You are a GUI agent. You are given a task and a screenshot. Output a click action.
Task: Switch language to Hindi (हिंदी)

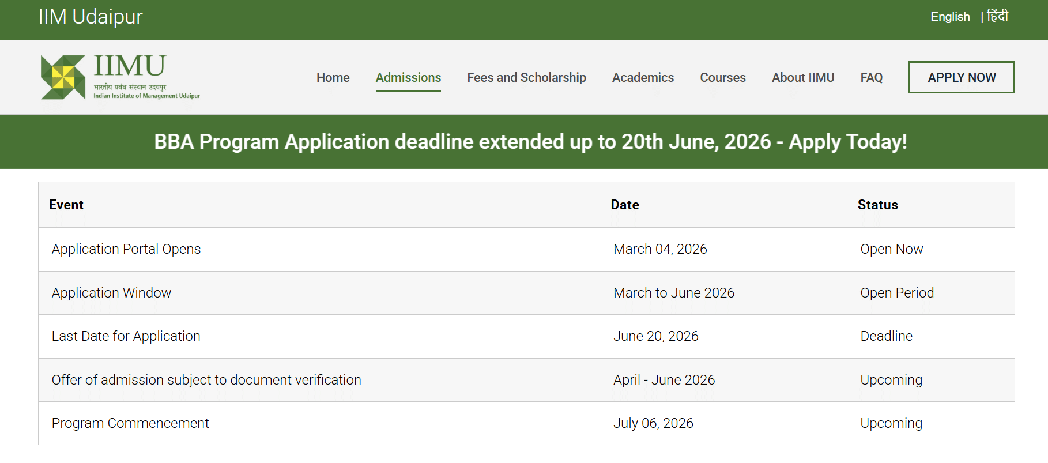coord(997,16)
